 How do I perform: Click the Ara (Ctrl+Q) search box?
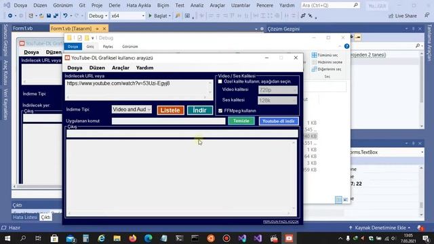click(x=330, y=5)
